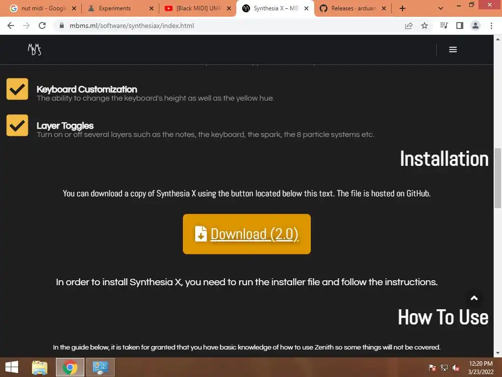Click the scrollbar down arrow
Screen dimensions: 502x377
point(498,353)
